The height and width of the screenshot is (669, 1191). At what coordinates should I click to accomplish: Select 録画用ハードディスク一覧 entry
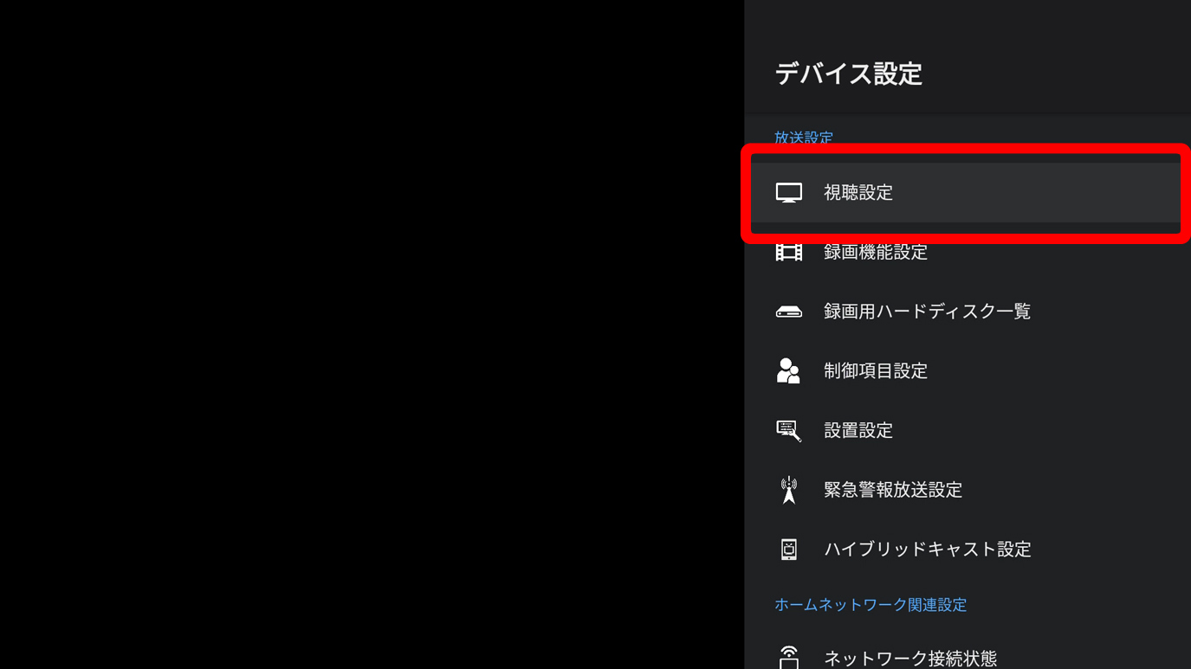tap(968, 312)
